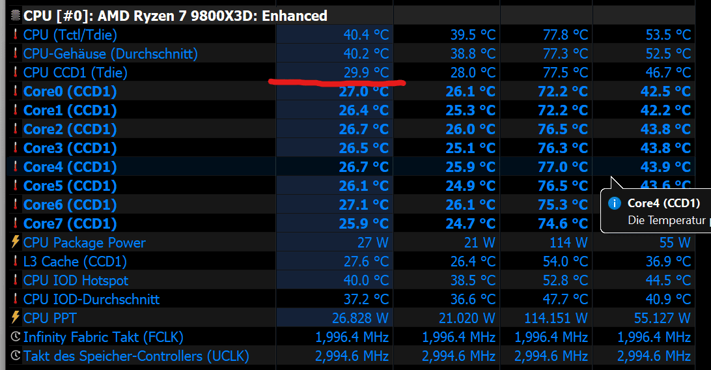Select the Core5 (CCD1) sensor label

pyautogui.click(x=70, y=186)
